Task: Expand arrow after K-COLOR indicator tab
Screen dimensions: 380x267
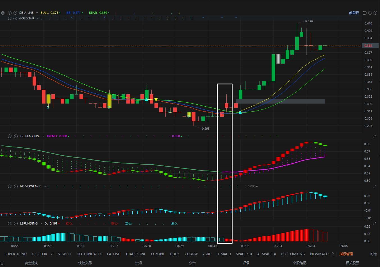Action: click(52, 254)
